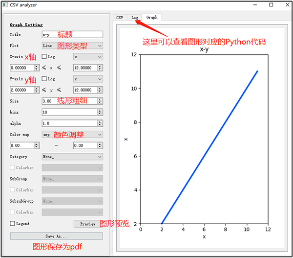Viewport: 293px width, 258px height.
Task: Close the CSV analyzer window
Action: click(288, 5)
